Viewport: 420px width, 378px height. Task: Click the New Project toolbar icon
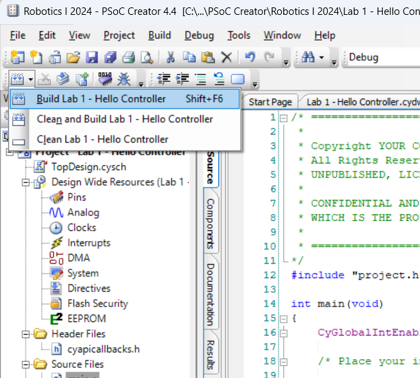coord(18,57)
